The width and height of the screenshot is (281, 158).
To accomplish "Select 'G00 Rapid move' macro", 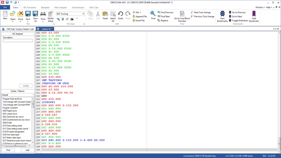I will (x=10, y=111).
